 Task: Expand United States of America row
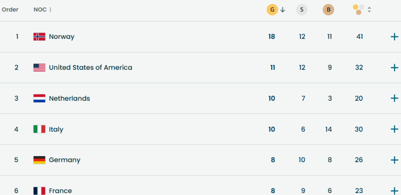tap(394, 67)
